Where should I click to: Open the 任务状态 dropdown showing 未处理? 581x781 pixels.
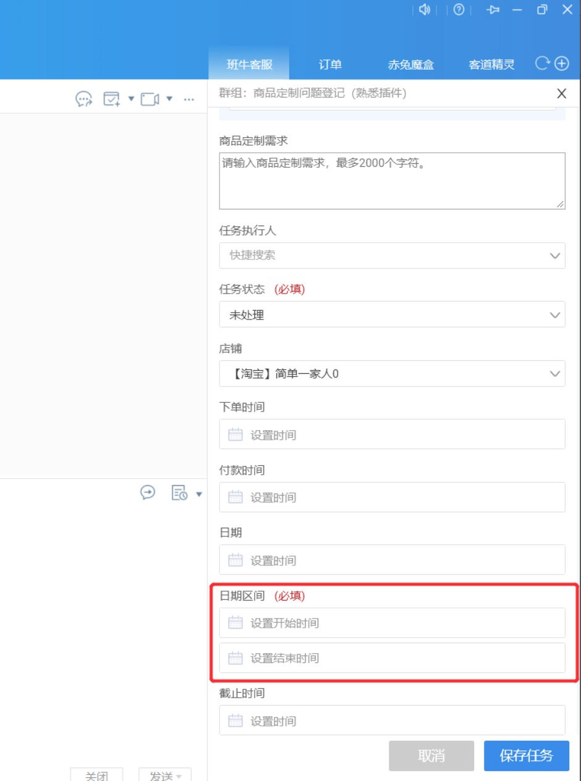tap(554, 315)
